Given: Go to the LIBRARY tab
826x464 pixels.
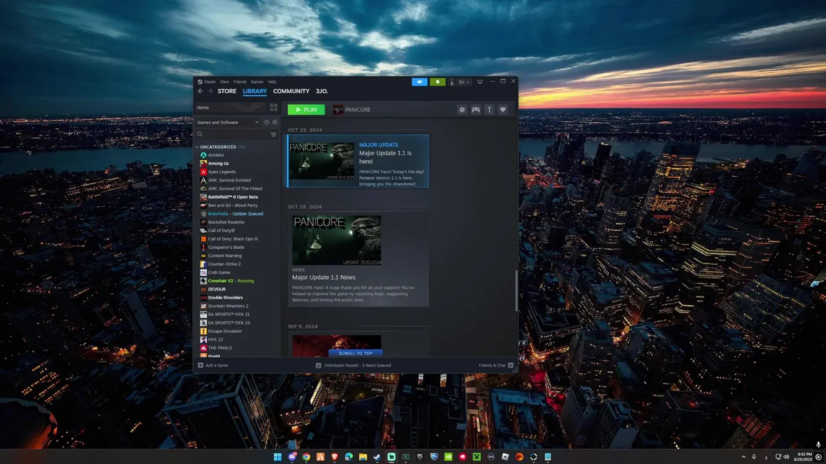Looking at the screenshot, I should [255, 92].
